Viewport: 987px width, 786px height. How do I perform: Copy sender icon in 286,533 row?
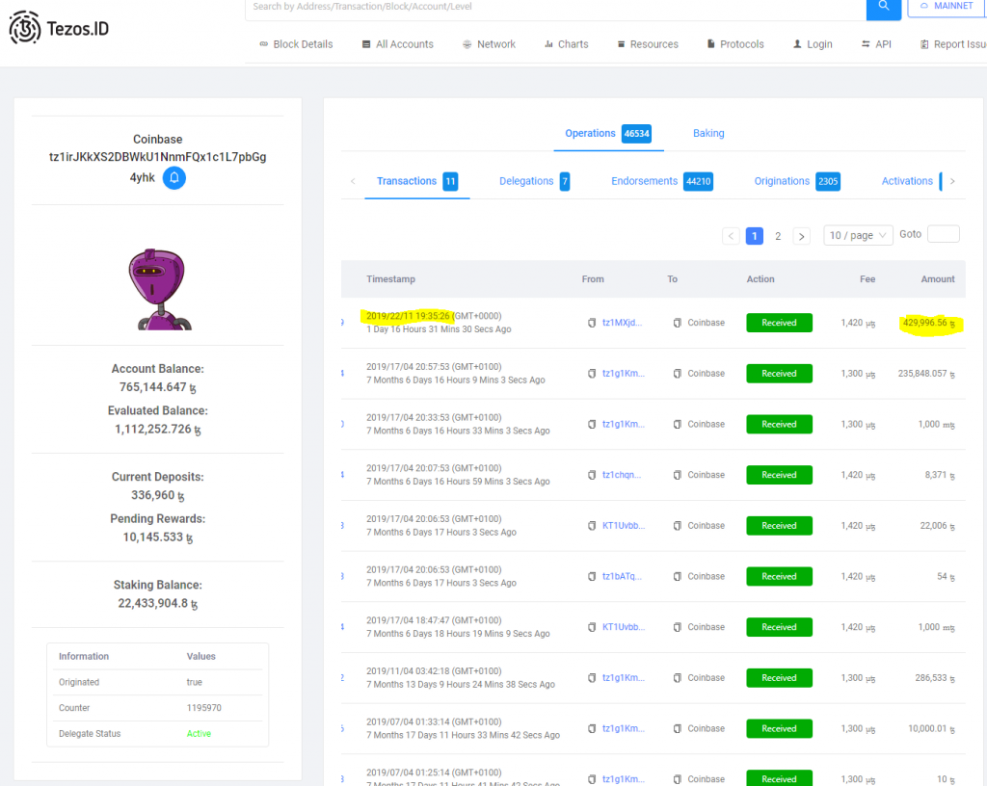592,678
